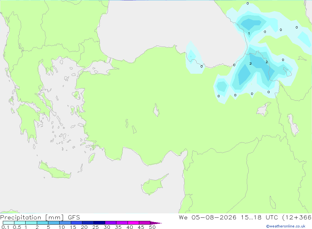Click the 15–20 mm legend color swatch
312x229 pixels.
pos(77,223)
